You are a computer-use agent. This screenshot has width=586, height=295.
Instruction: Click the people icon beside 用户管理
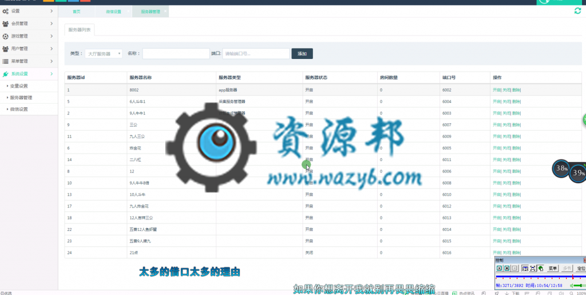click(5, 49)
